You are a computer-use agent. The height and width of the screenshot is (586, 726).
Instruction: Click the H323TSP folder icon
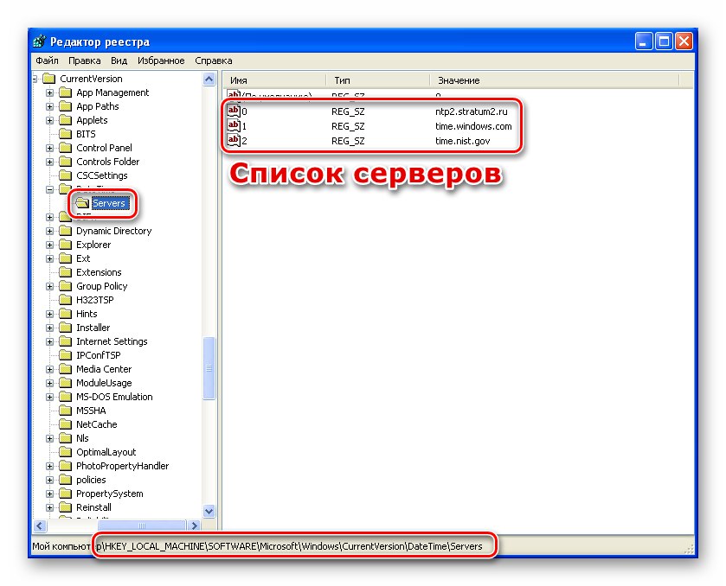coord(65,300)
